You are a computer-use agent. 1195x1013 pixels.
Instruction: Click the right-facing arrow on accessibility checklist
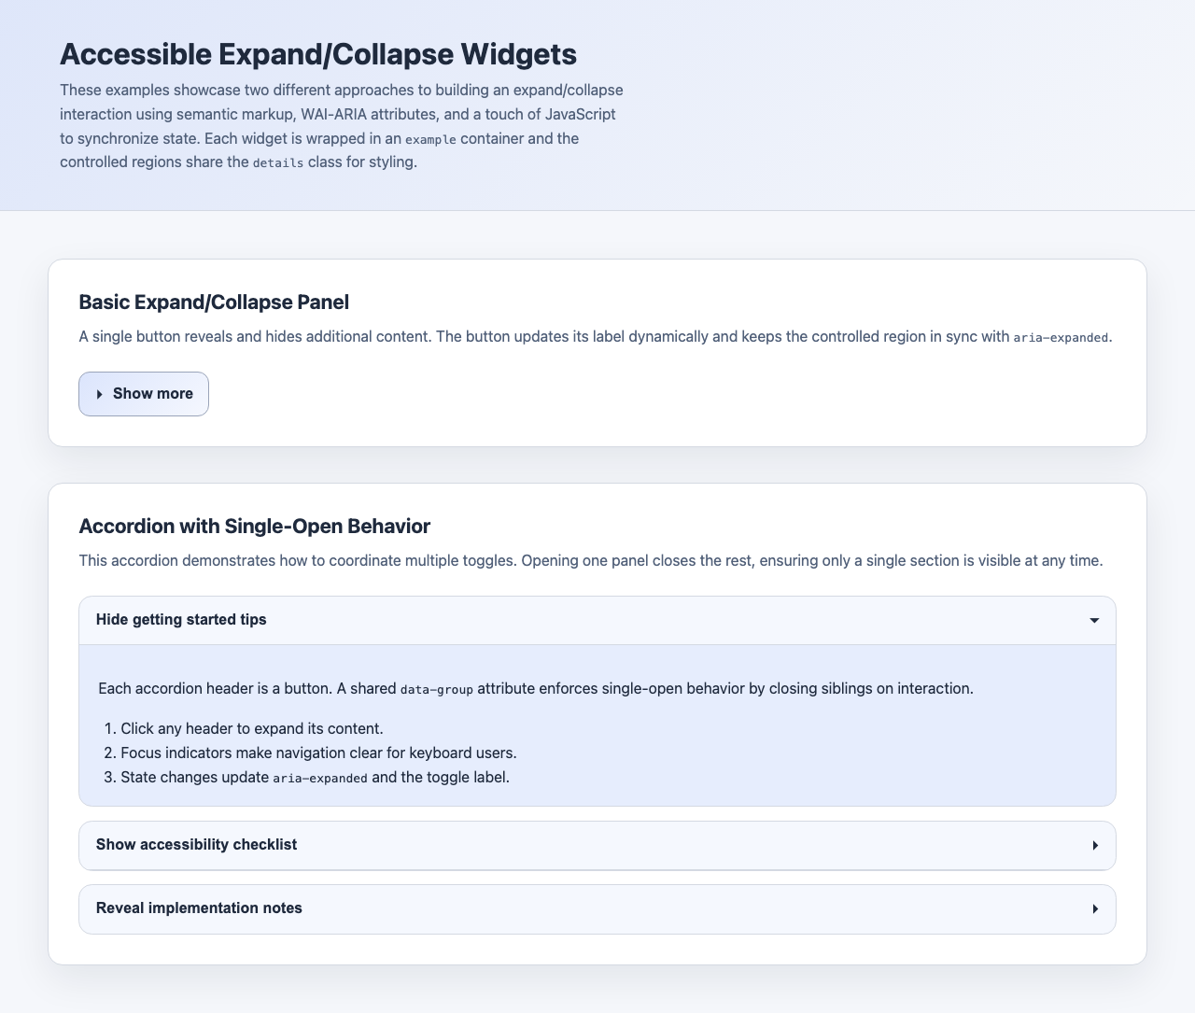pos(1095,845)
